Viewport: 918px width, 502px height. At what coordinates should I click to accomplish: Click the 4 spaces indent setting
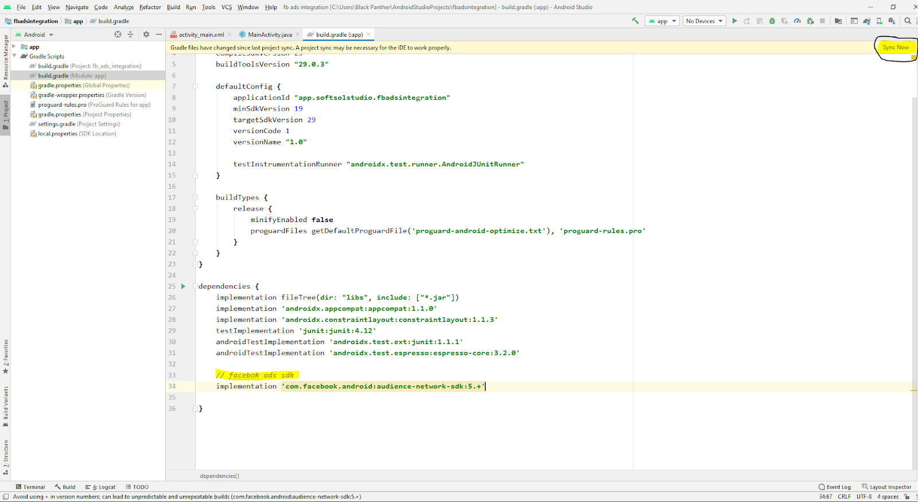pos(888,496)
